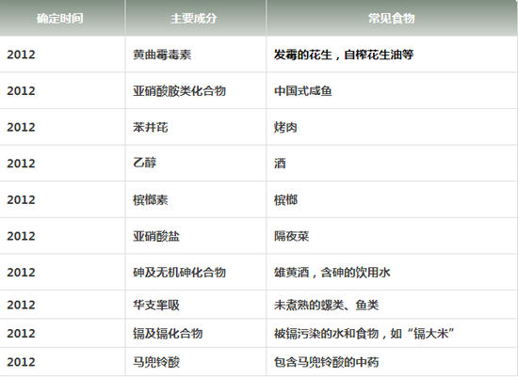The width and height of the screenshot is (518, 377).
Task: Select the 发霉的花生，自榨花生油等 cell
Action: 392,55
